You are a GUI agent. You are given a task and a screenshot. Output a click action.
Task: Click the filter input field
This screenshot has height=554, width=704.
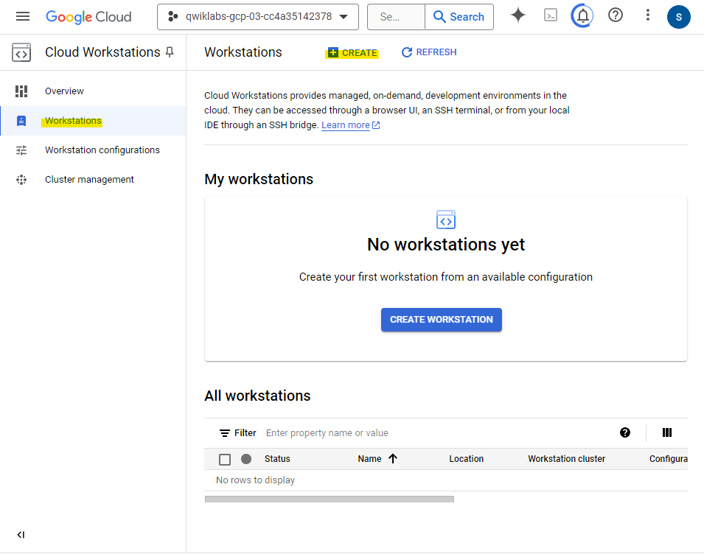[x=436, y=433]
